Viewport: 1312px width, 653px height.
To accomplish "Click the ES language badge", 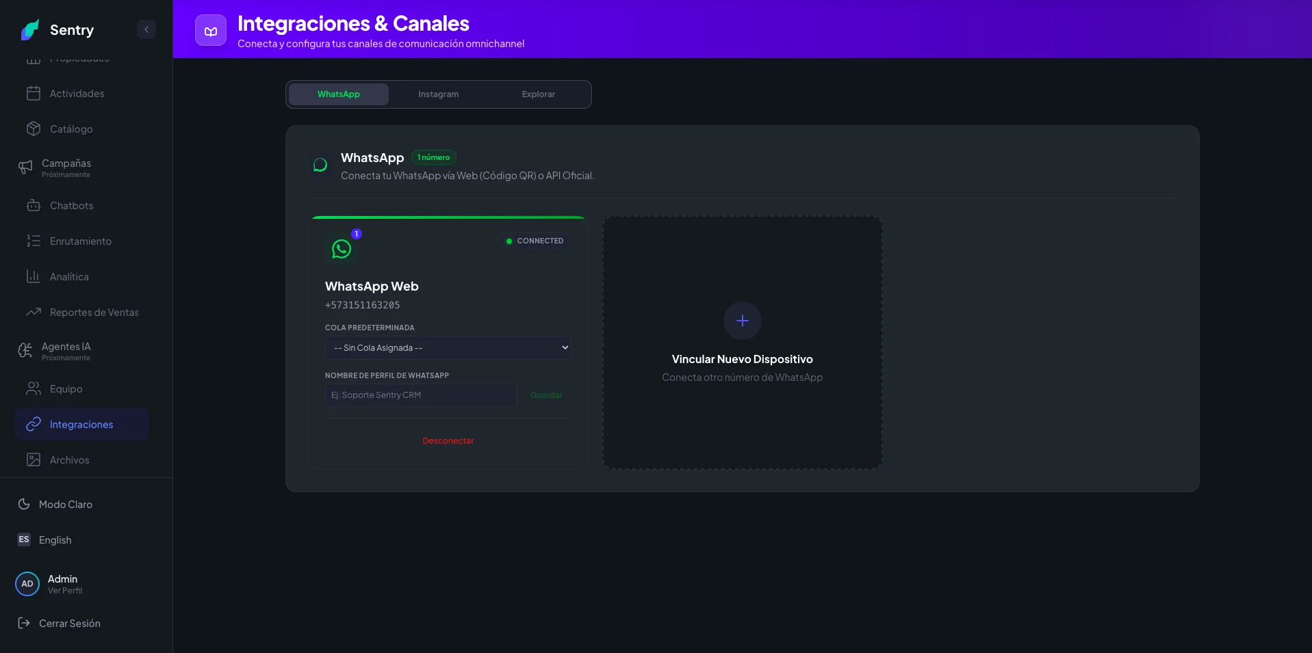I will [x=24, y=540].
